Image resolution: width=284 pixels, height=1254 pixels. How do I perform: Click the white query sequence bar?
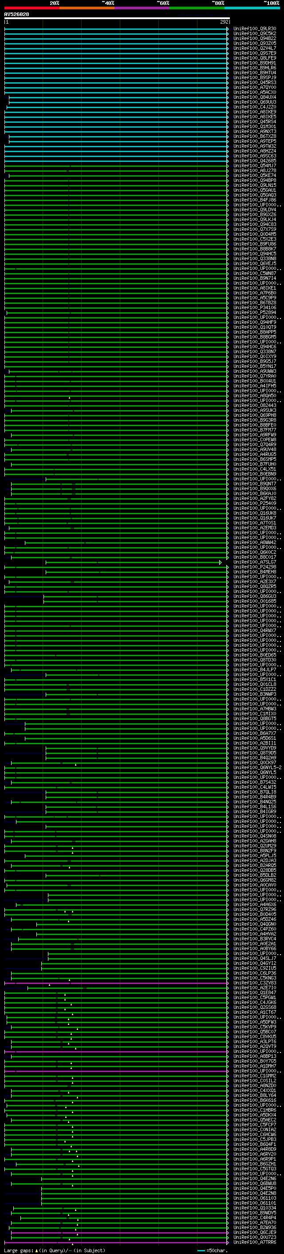click(117, 19)
